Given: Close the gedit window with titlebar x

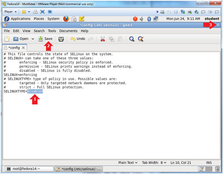Looking at the screenshot, I should pyautogui.click(x=218, y=25).
